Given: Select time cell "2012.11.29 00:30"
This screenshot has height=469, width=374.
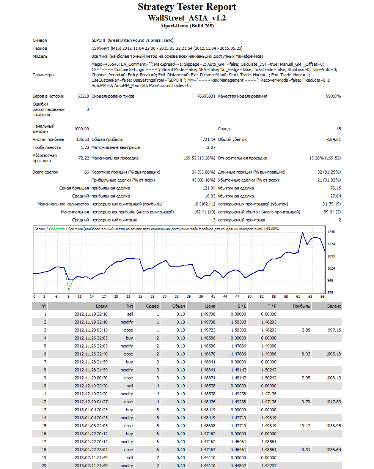Looking at the screenshot, I should 91,378.
